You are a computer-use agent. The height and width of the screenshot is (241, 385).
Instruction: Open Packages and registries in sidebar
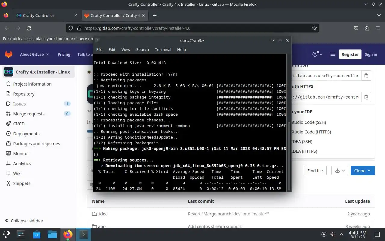click(x=38, y=143)
